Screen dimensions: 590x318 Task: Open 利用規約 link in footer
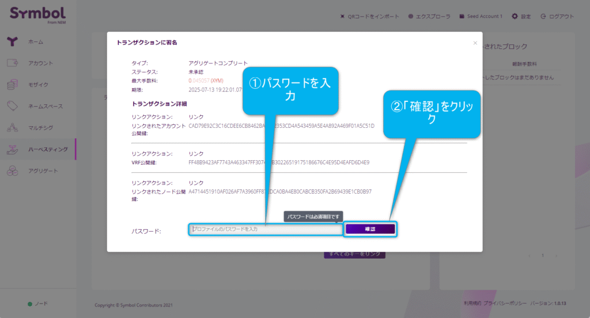pyautogui.click(x=472, y=303)
